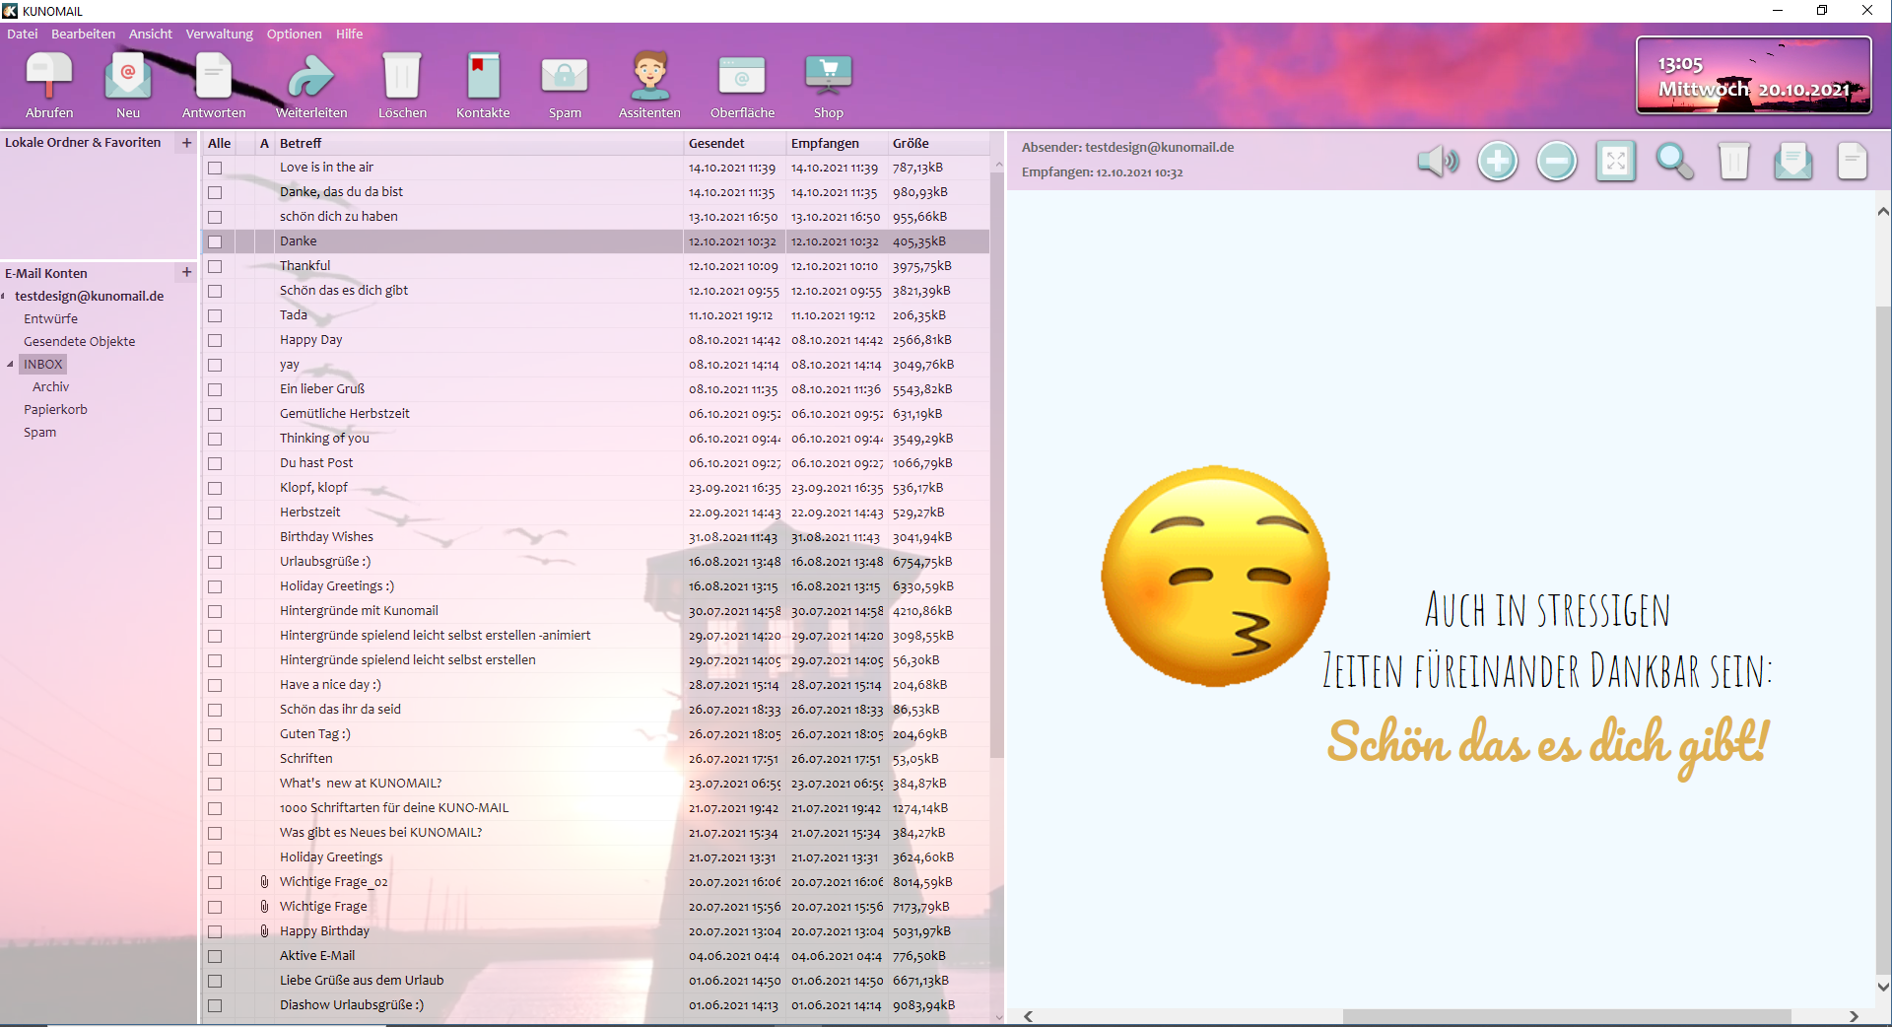The height and width of the screenshot is (1027, 1892).
Task: Open the Bearbeiten menu
Action: tap(83, 34)
